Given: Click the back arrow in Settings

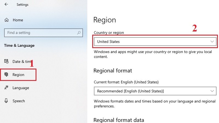Looking at the screenshot, I should [6, 4].
